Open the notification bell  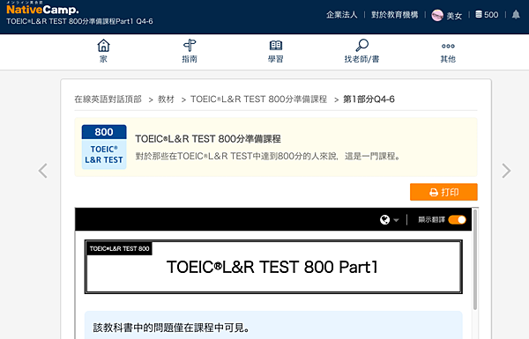click(516, 14)
